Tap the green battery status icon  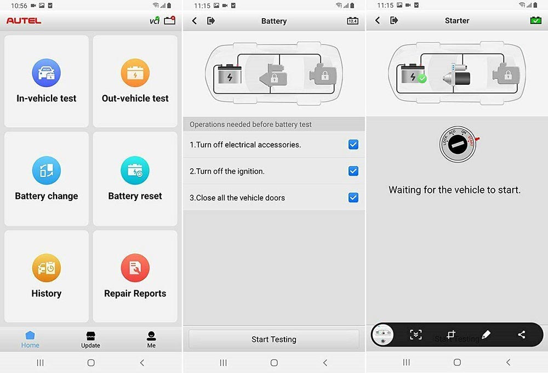click(535, 21)
